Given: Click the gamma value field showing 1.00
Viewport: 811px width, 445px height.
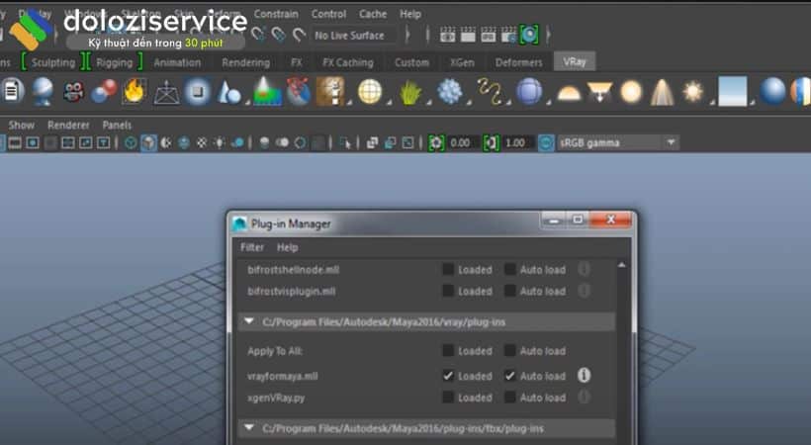Looking at the screenshot, I should (518, 142).
